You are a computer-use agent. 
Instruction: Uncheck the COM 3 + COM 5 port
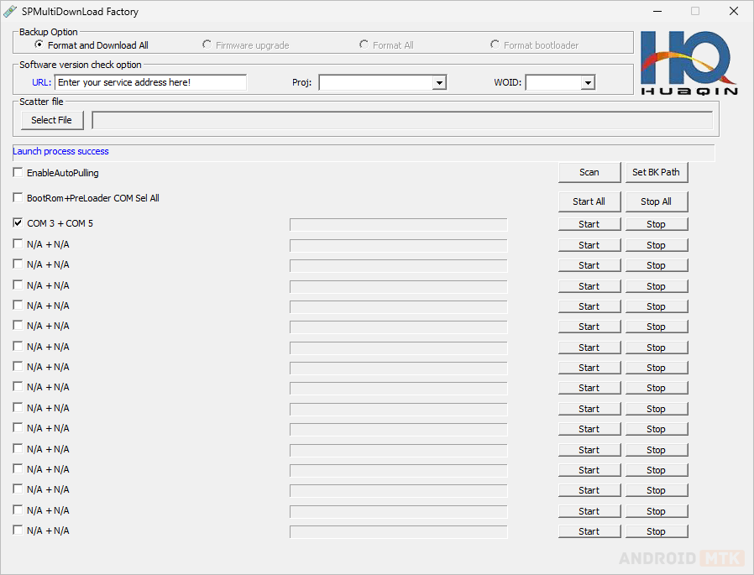(18, 223)
